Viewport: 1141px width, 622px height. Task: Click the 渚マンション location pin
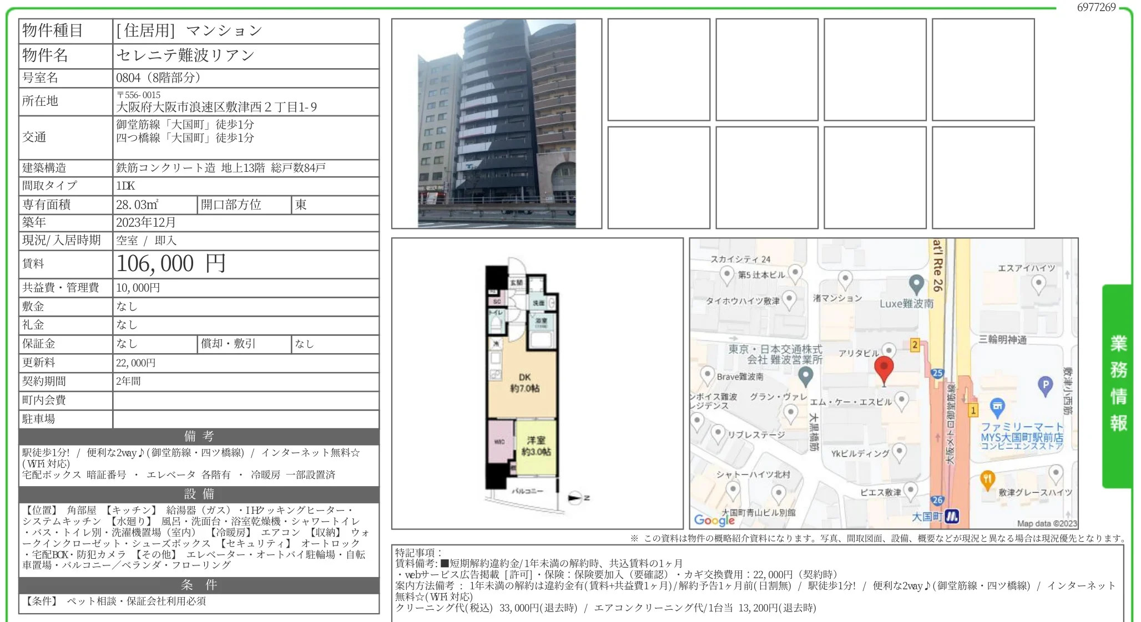pos(845,279)
